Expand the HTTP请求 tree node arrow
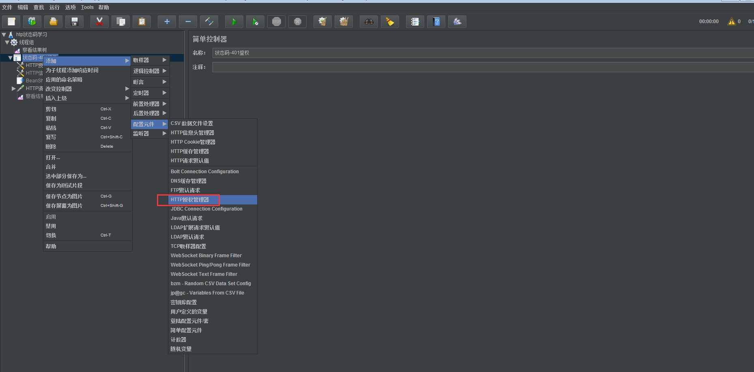 click(13, 88)
